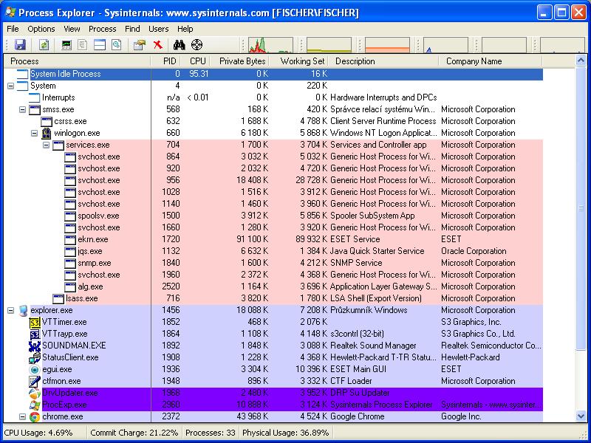Click the DrvUpdater.exe icon
Image resolution: width=591 pixels, height=443 pixels.
tap(35, 394)
